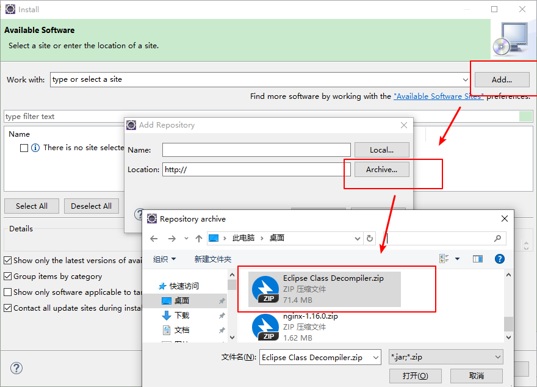
Task: Open the view options dropdown arrow
Action: click(457, 259)
